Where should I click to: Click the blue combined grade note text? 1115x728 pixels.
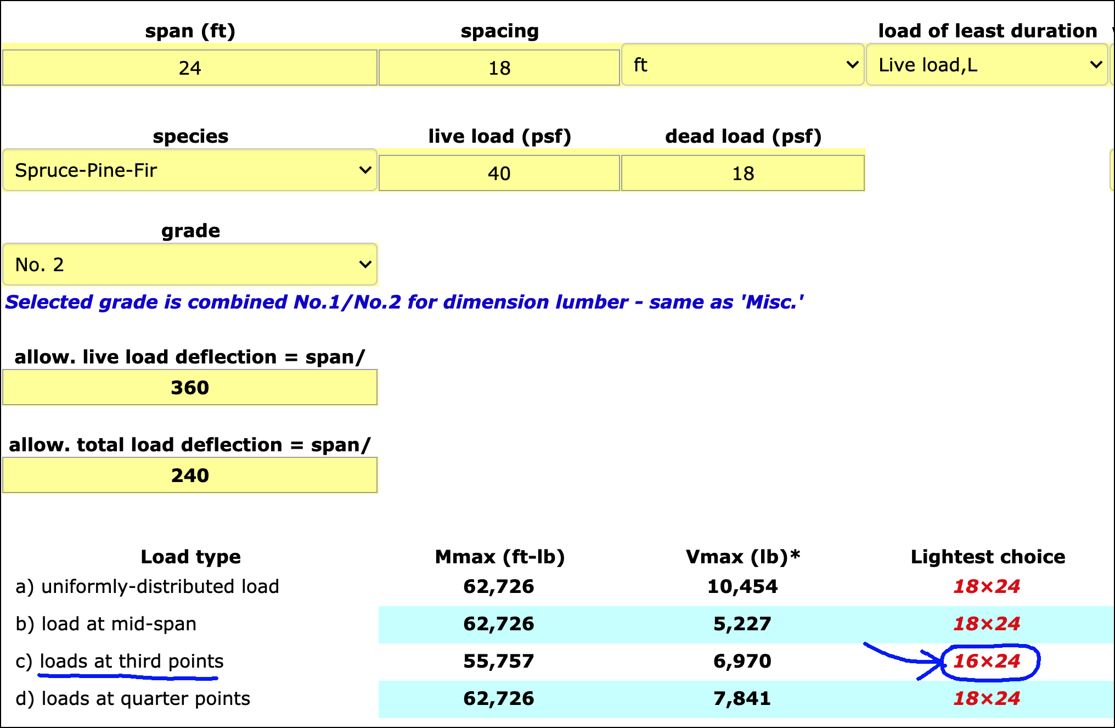coord(404,302)
